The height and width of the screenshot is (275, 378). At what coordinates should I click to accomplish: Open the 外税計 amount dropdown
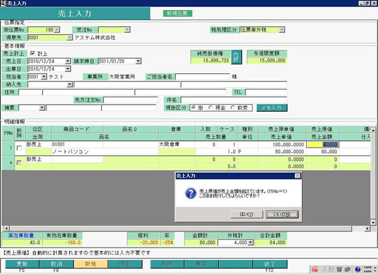(x=251, y=242)
